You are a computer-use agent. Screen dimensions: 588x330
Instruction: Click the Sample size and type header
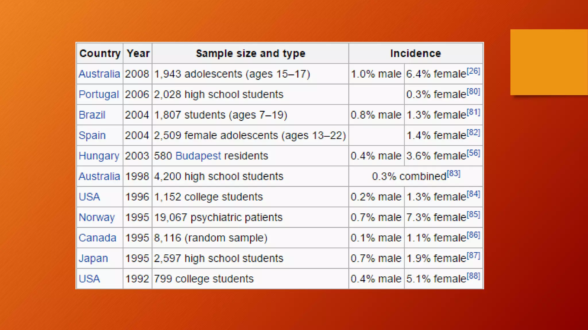pos(250,54)
